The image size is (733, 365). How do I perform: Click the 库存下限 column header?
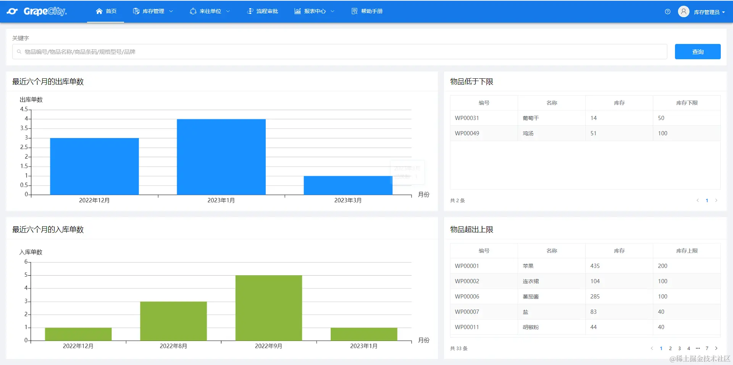tap(687, 103)
